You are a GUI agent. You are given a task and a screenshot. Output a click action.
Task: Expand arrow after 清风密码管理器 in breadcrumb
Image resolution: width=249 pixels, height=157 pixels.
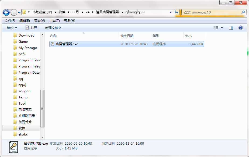tap(122, 12)
